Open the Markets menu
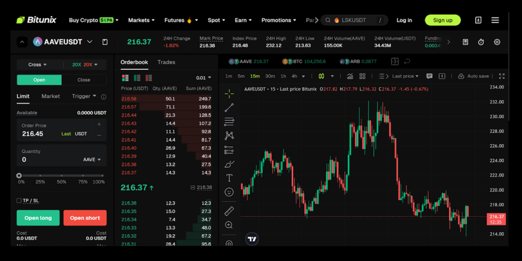Image resolution: width=522 pixels, height=261 pixels. pyautogui.click(x=142, y=20)
